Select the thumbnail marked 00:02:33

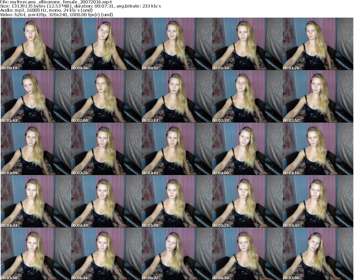[247, 96]
